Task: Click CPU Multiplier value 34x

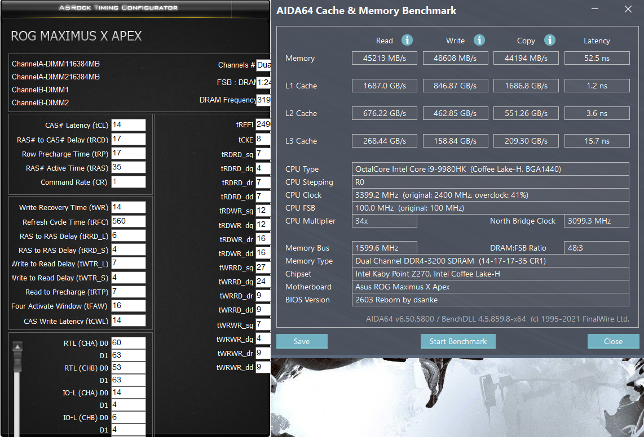Action: point(385,221)
